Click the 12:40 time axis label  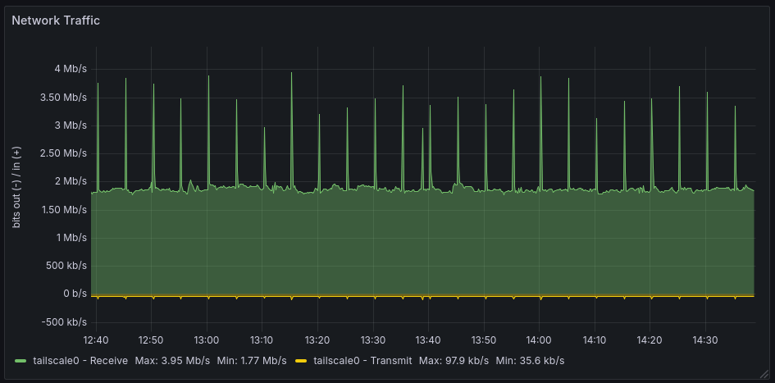tap(96, 340)
